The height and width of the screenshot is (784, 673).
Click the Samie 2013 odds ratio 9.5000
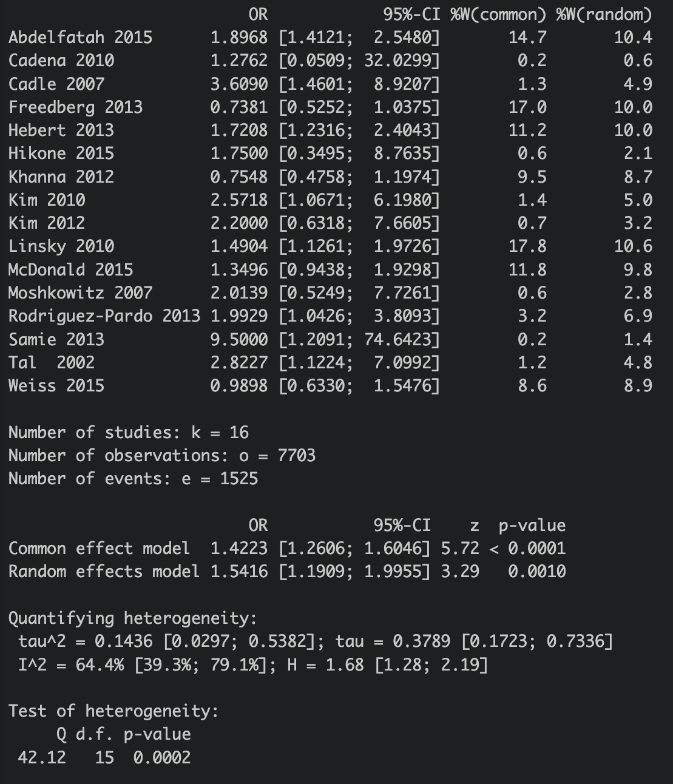[x=238, y=339]
